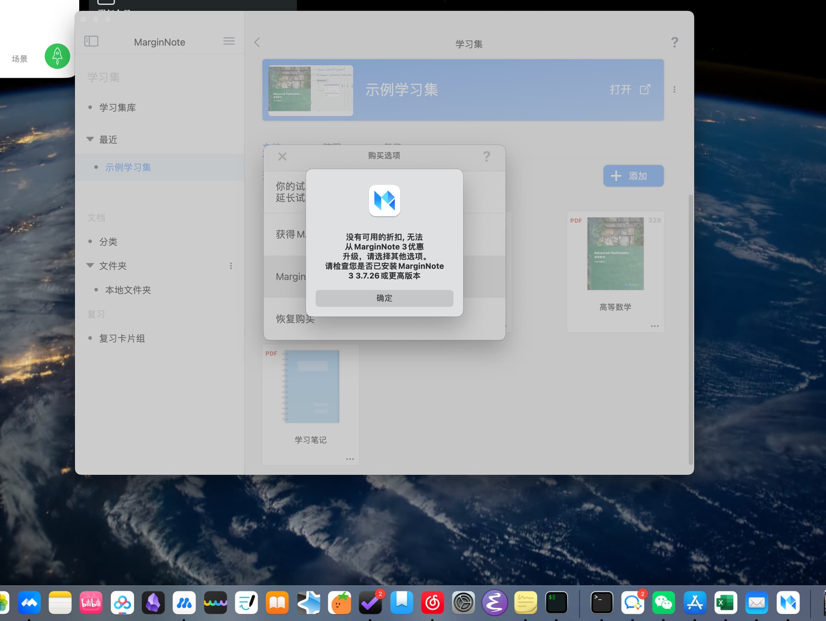The height and width of the screenshot is (621, 826).
Task: Open yellow Stickies icon in the dock
Action: click(x=525, y=603)
